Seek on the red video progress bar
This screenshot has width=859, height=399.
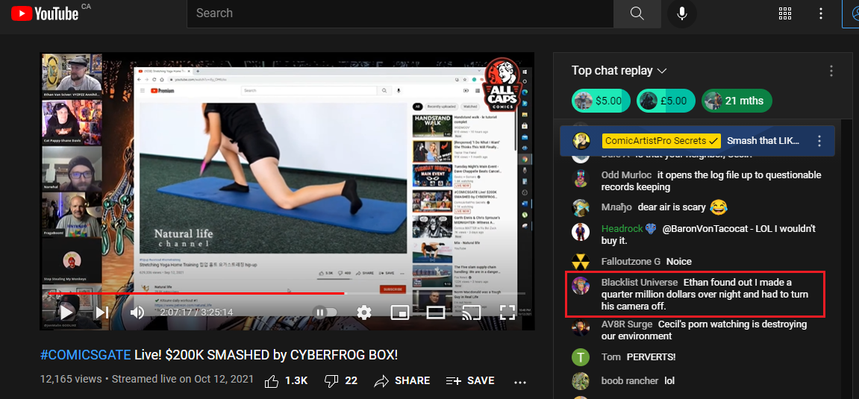[287, 293]
